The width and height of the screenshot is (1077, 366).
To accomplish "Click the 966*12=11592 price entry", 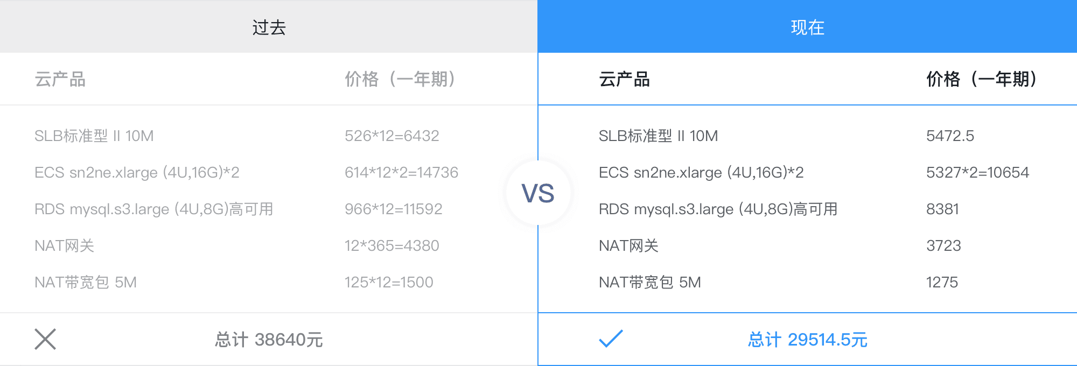I will (x=393, y=209).
